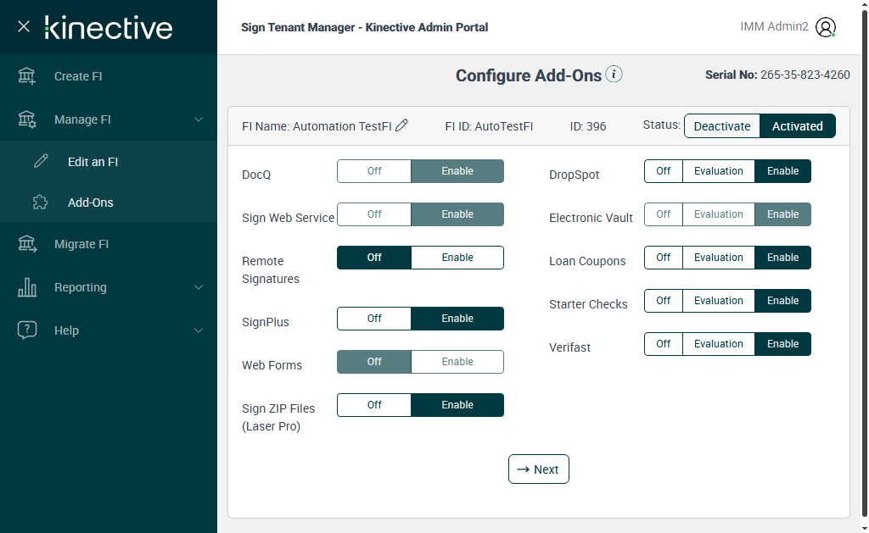Click the Add-Ons puzzle piece icon

[x=41, y=203]
